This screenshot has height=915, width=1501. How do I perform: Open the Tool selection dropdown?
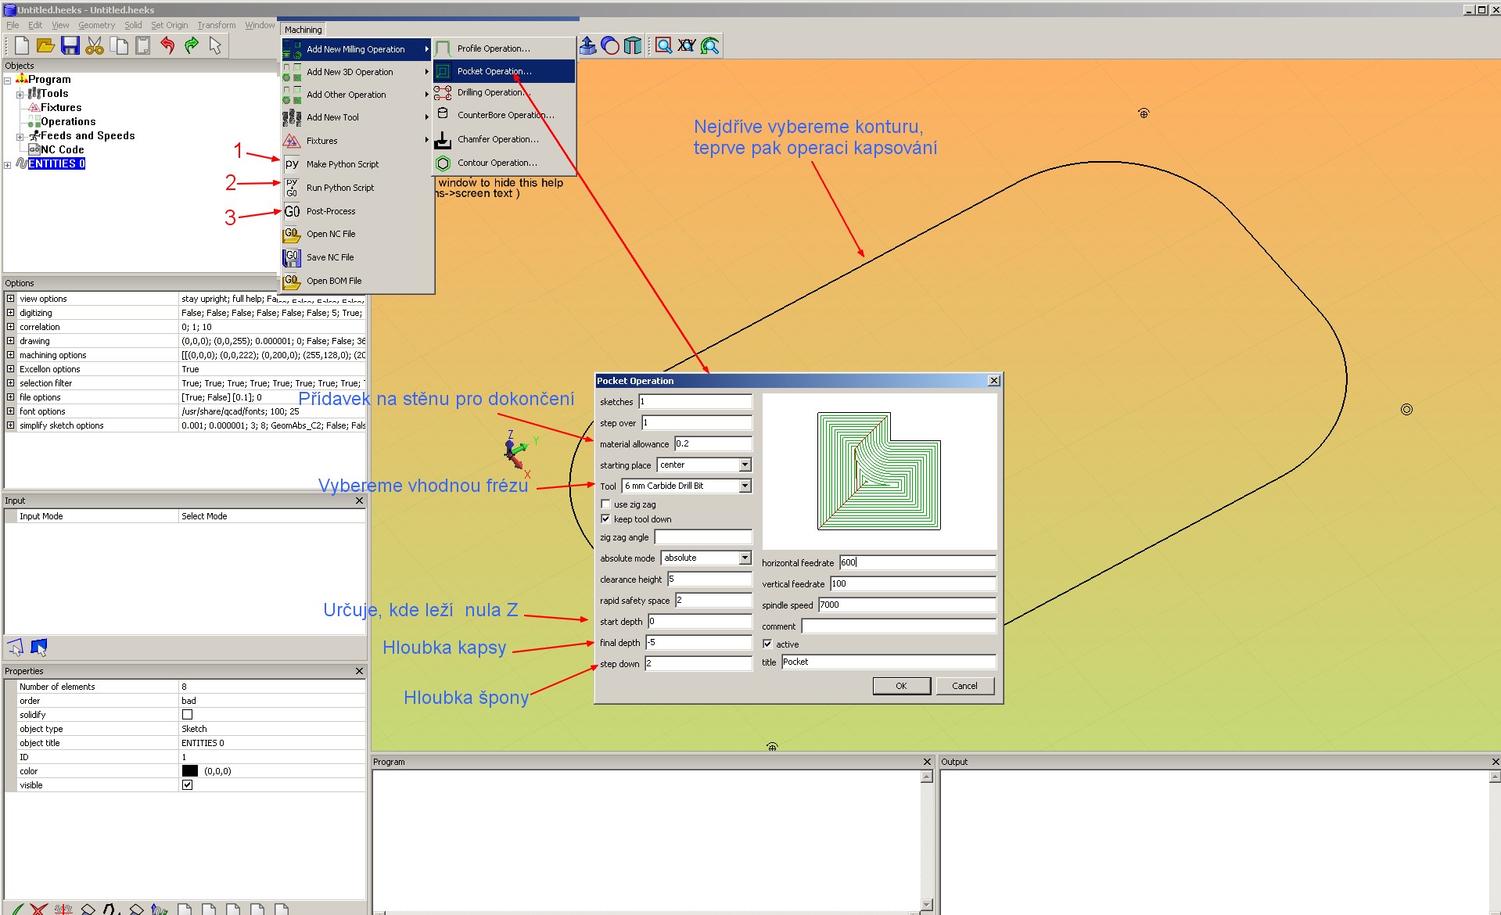click(x=745, y=486)
